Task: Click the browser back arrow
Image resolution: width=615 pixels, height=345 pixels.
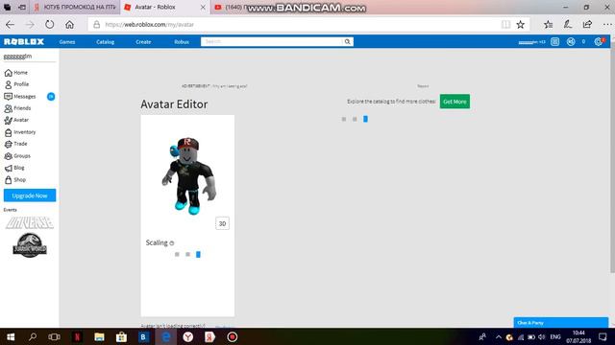Action: point(10,25)
